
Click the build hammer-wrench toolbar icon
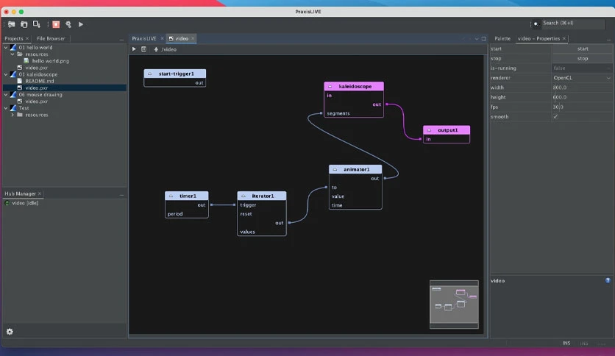click(68, 24)
